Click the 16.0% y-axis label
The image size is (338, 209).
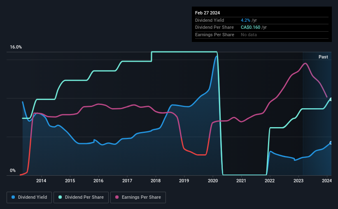(16, 47)
